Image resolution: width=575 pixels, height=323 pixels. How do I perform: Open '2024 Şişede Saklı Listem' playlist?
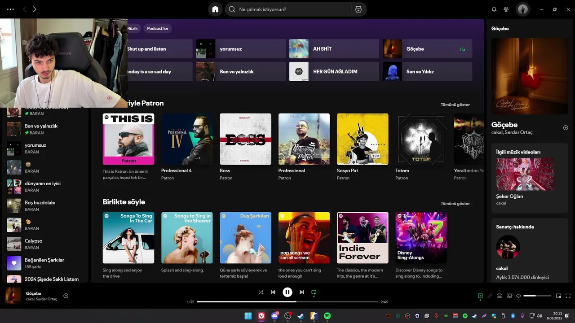tap(45, 279)
